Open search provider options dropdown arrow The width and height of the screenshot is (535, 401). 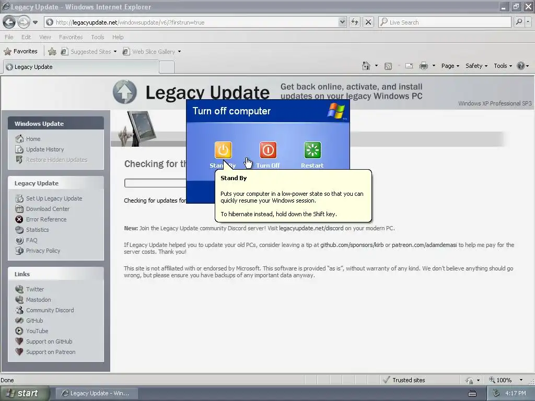528,22
